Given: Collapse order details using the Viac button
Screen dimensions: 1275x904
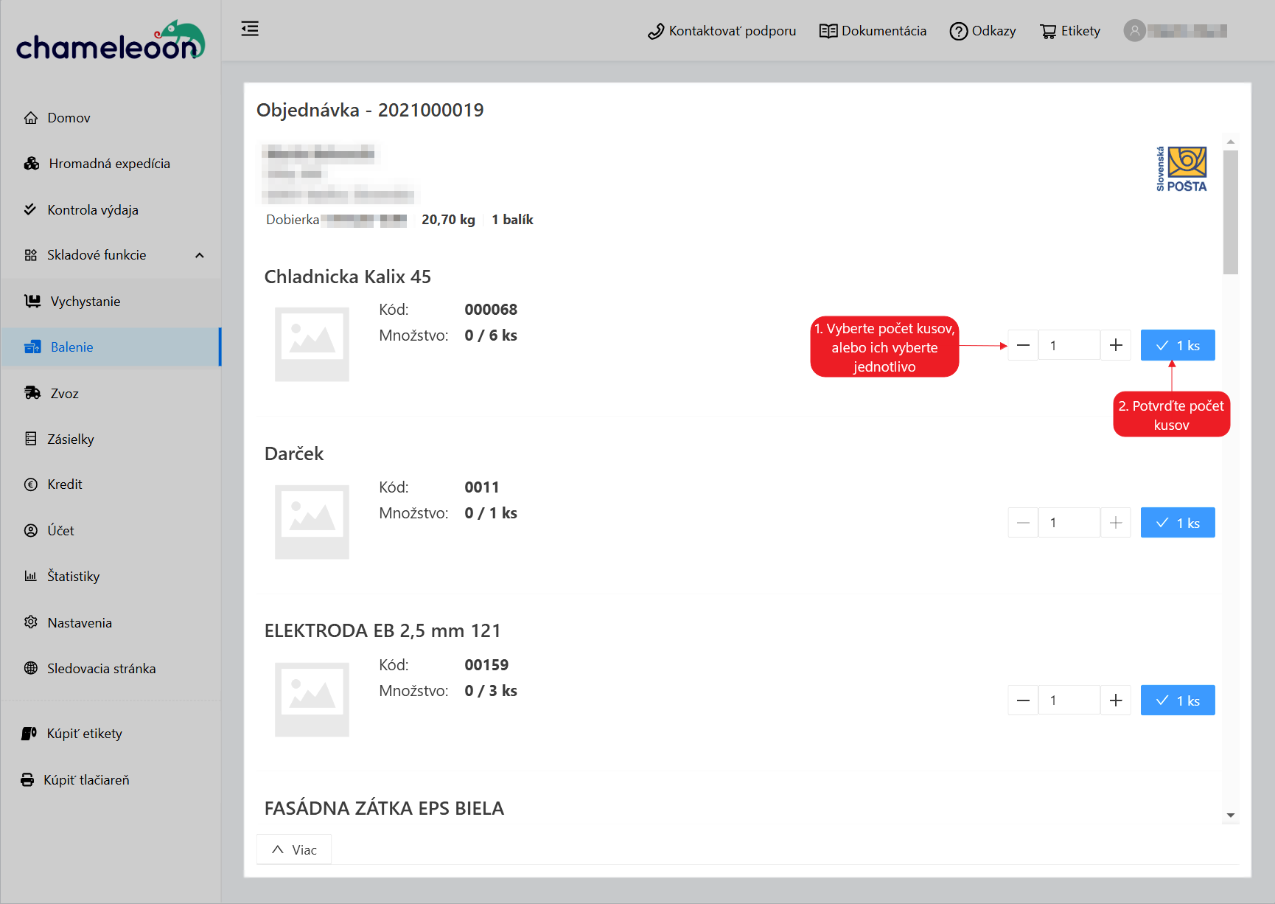Looking at the screenshot, I should click(294, 849).
